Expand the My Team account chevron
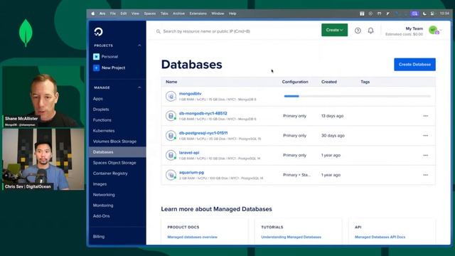455x256 pixels. click(x=441, y=30)
